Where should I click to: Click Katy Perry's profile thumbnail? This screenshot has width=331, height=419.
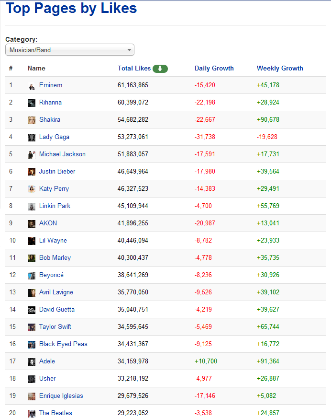click(32, 189)
